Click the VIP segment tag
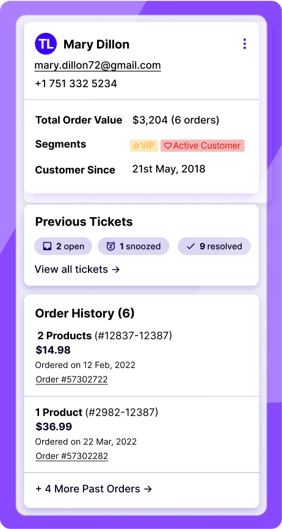 (144, 146)
